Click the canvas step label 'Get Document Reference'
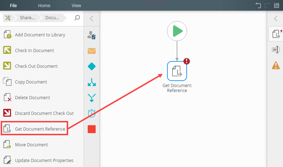 coord(177,88)
